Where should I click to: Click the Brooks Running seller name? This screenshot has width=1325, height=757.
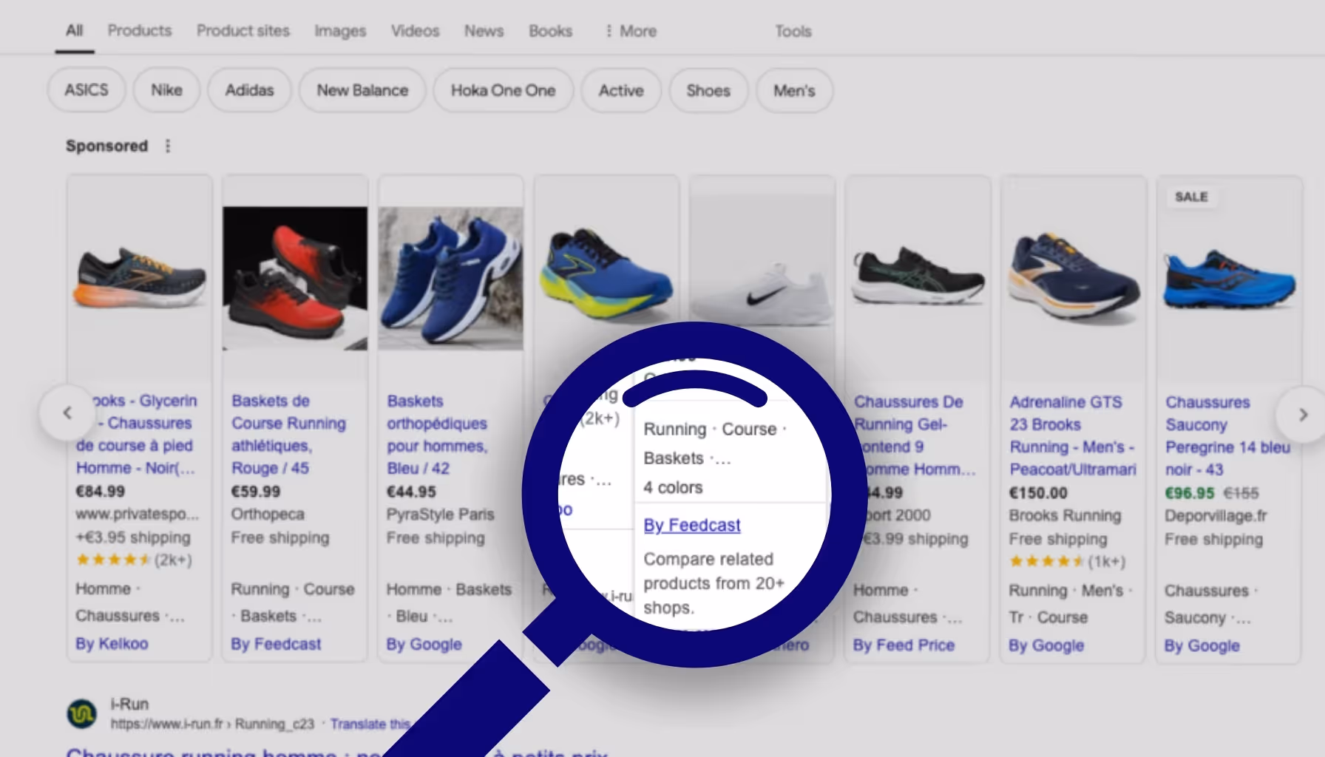click(x=1065, y=515)
